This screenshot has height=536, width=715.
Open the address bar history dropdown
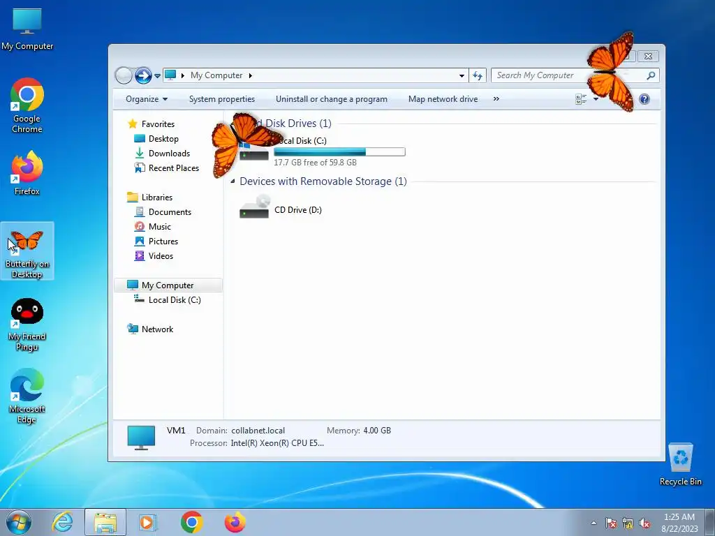[462, 75]
